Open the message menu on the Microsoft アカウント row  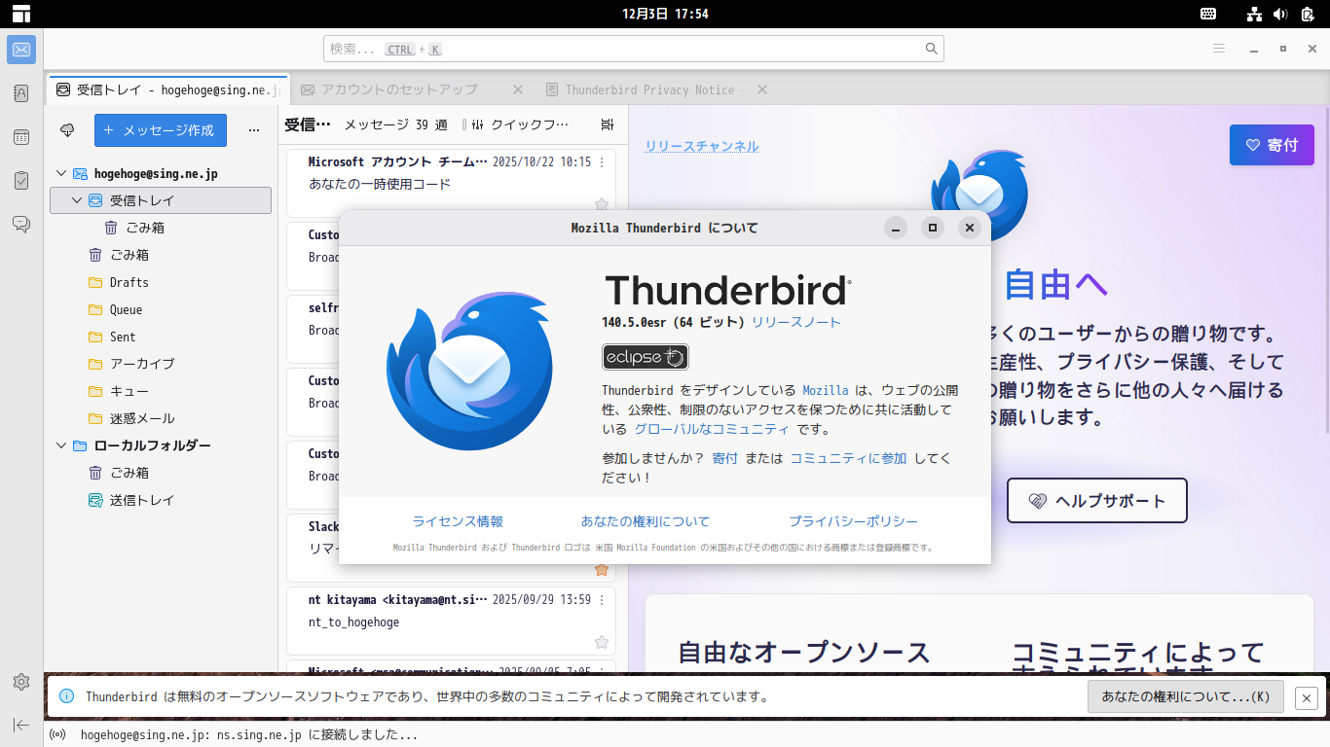602,162
